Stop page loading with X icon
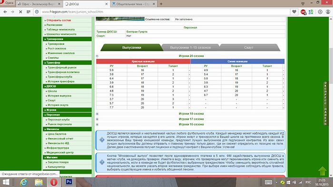 coord(20,12)
